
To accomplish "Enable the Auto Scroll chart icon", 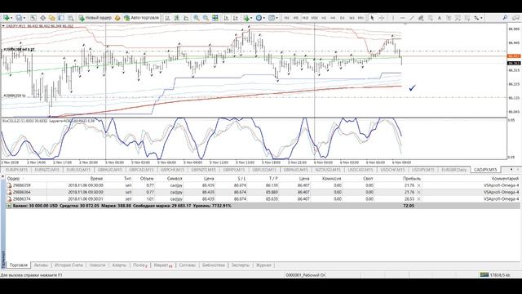I will pos(226,18).
